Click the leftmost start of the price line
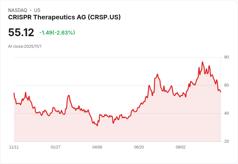 14,93
